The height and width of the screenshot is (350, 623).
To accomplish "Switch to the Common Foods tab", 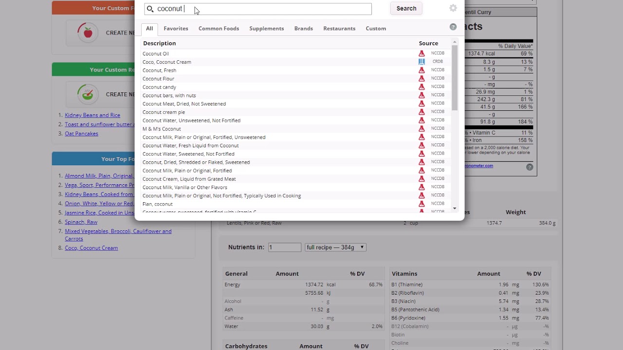I will coord(219,28).
